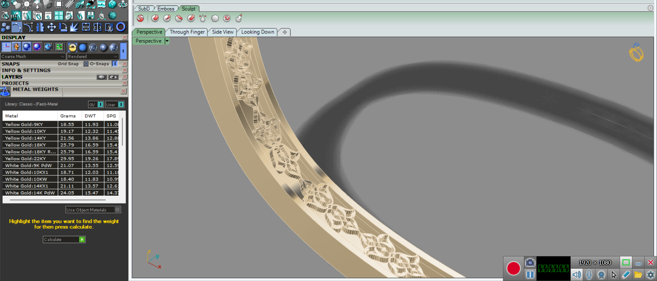657x281 pixels.
Task: Toggle layer visibility eye icon in Layers
Action: click(x=113, y=77)
